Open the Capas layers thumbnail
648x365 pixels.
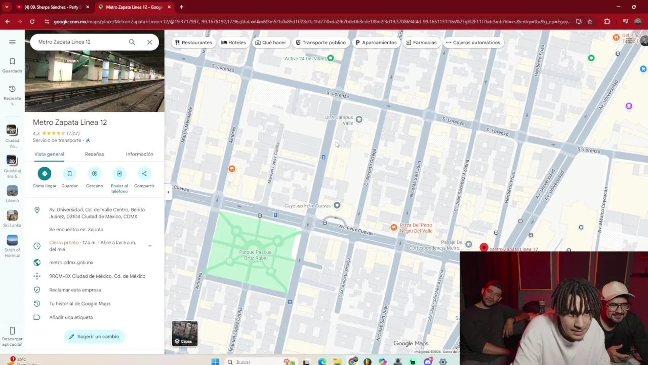click(x=185, y=334)
